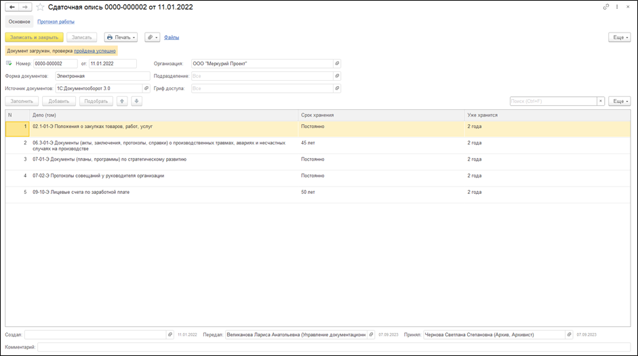Add document to favorites with star icon
Image resolution: width=638 pixels, height=356 pixels.
tap(40, 7)
